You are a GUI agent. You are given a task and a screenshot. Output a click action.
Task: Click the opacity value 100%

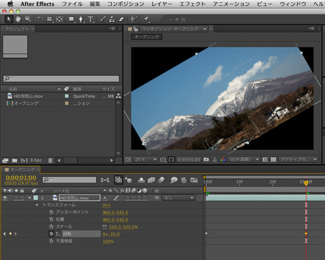tap(108, 241)
